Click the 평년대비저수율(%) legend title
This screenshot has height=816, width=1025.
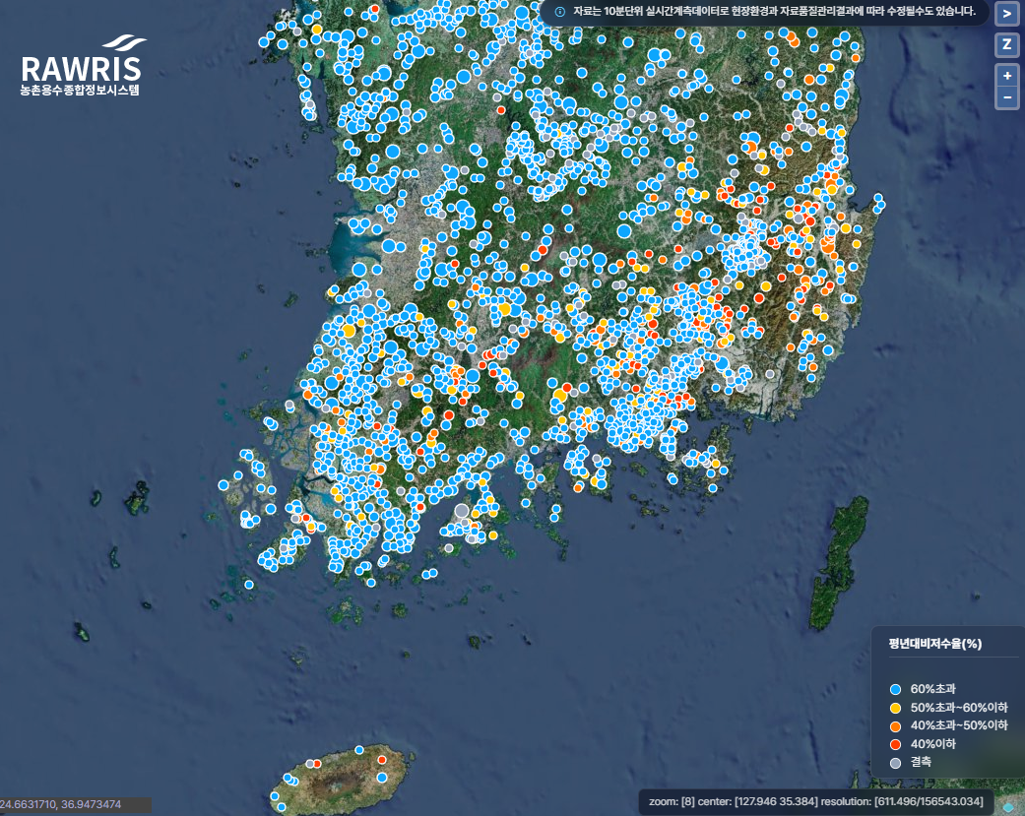pyautogui.click(x=934, y=644)
